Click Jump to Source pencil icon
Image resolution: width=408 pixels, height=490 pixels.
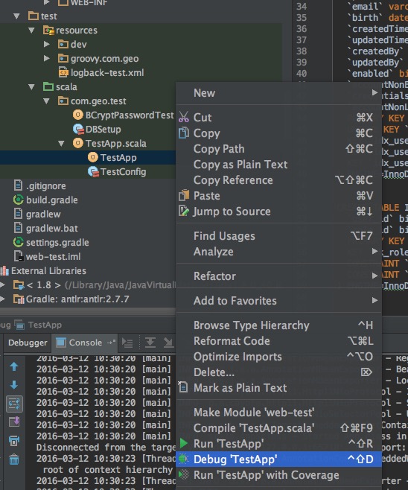coord(184,211)
